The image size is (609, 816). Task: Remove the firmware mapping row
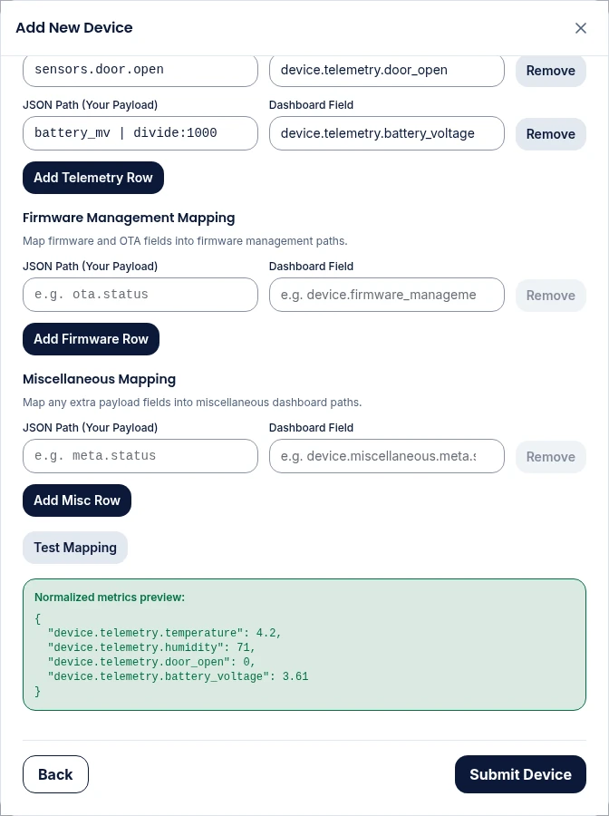(551, 296)
